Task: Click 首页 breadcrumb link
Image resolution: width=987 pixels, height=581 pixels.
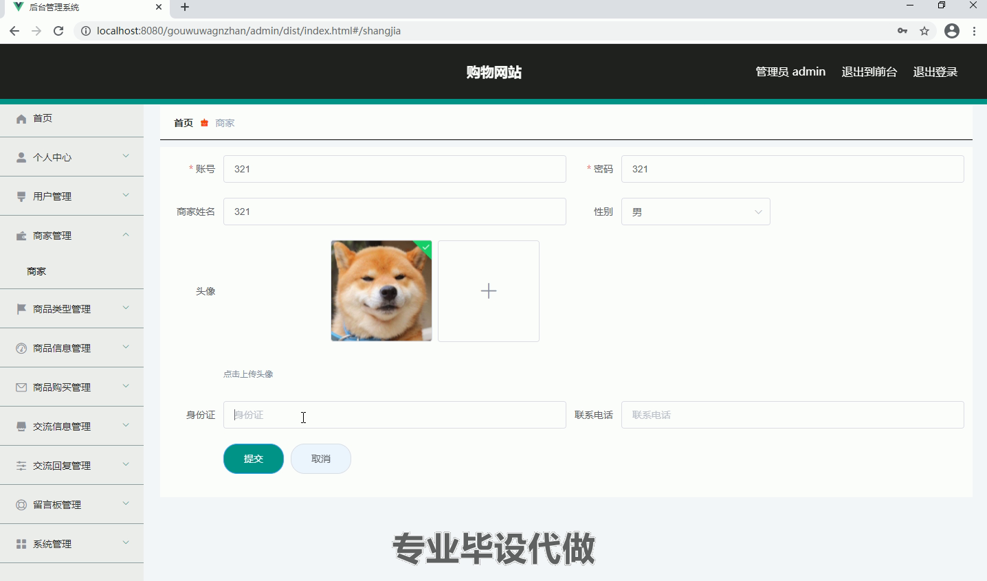Action: (184, 123)
